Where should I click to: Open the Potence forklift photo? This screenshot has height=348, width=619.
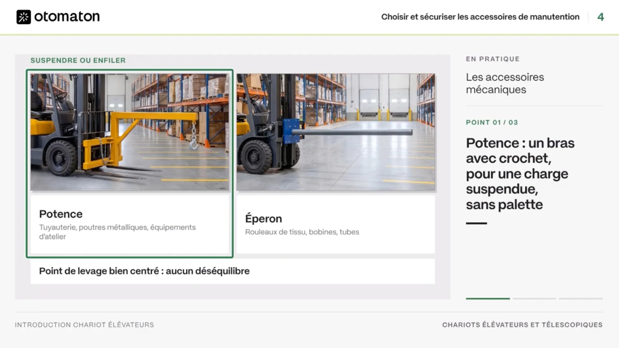click(x=130, y=132)
